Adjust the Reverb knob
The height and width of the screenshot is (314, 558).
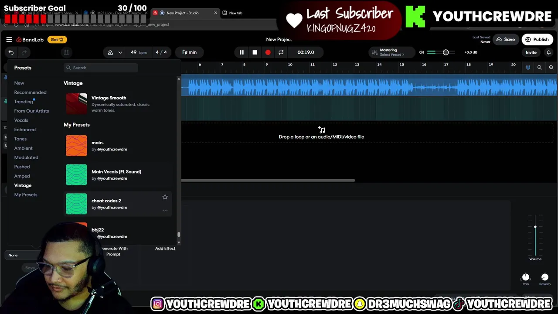tap(544, 277)
